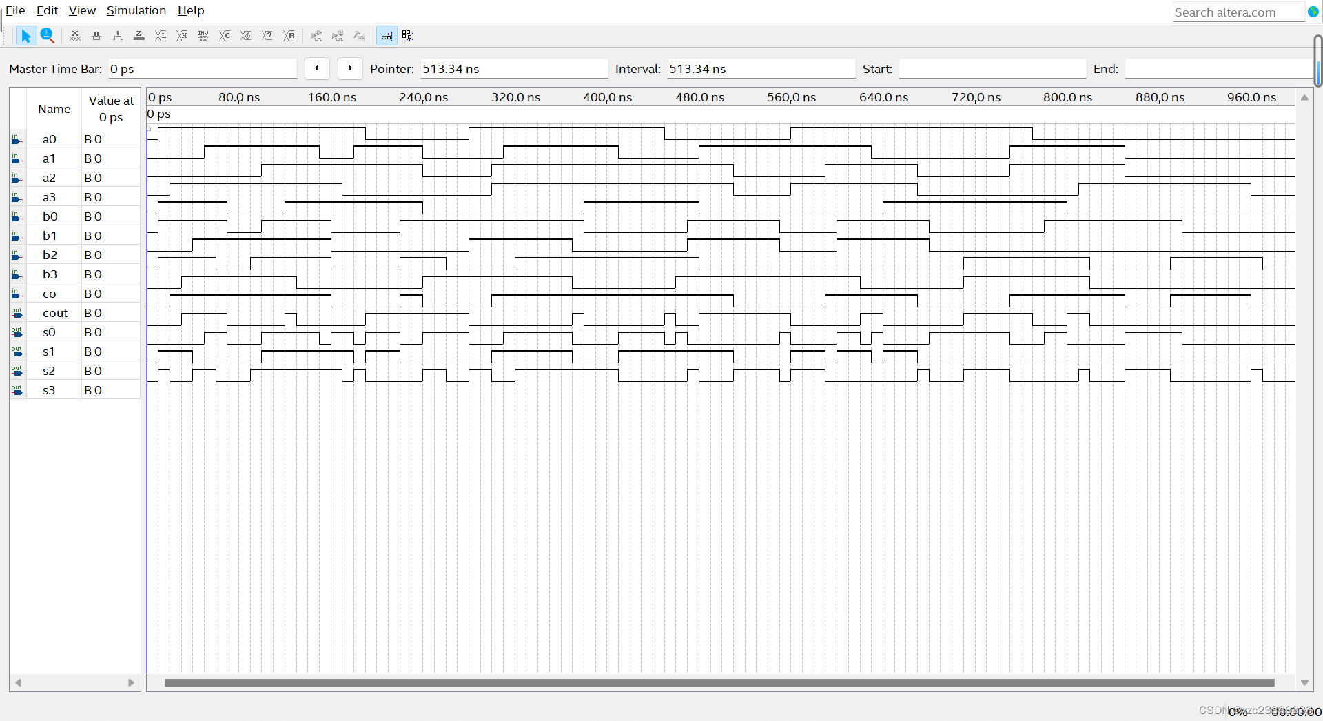
Task: Click the waveform vertical scroll down arrow
Action: click(x=1304, y=683)
